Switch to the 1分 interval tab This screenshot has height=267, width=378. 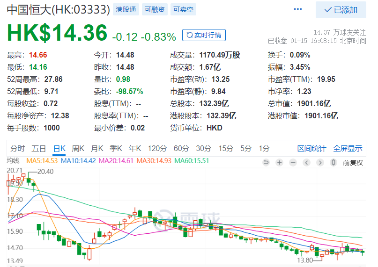click(x=264, y=148)
